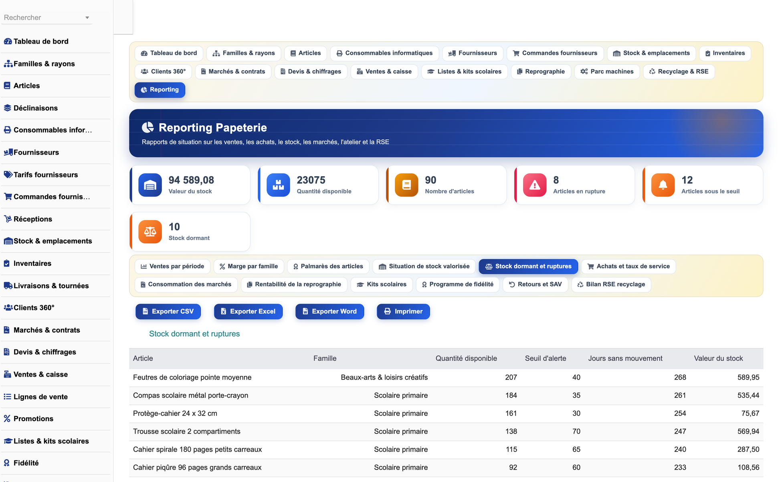Click the gauge icon beside sidebar Tableau de bord
Viewport: 780px width, 482px height.
pyautogui.click(x=8, y=41)
